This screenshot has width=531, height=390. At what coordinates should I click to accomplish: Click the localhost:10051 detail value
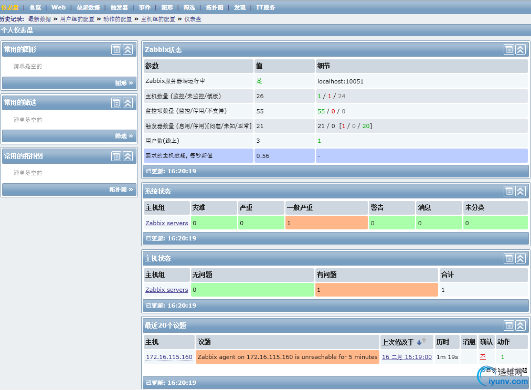tap(341, 81)
